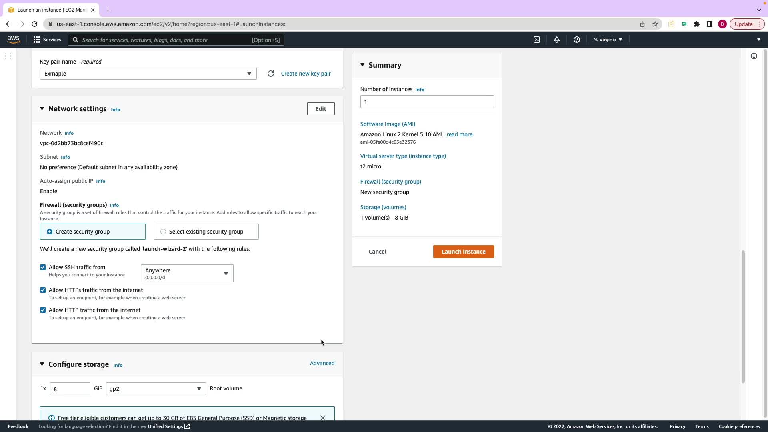Open the SSH source Anywhere dropdown
The height and width of the screenshot is (432, 768).
(x=187, y=273)
